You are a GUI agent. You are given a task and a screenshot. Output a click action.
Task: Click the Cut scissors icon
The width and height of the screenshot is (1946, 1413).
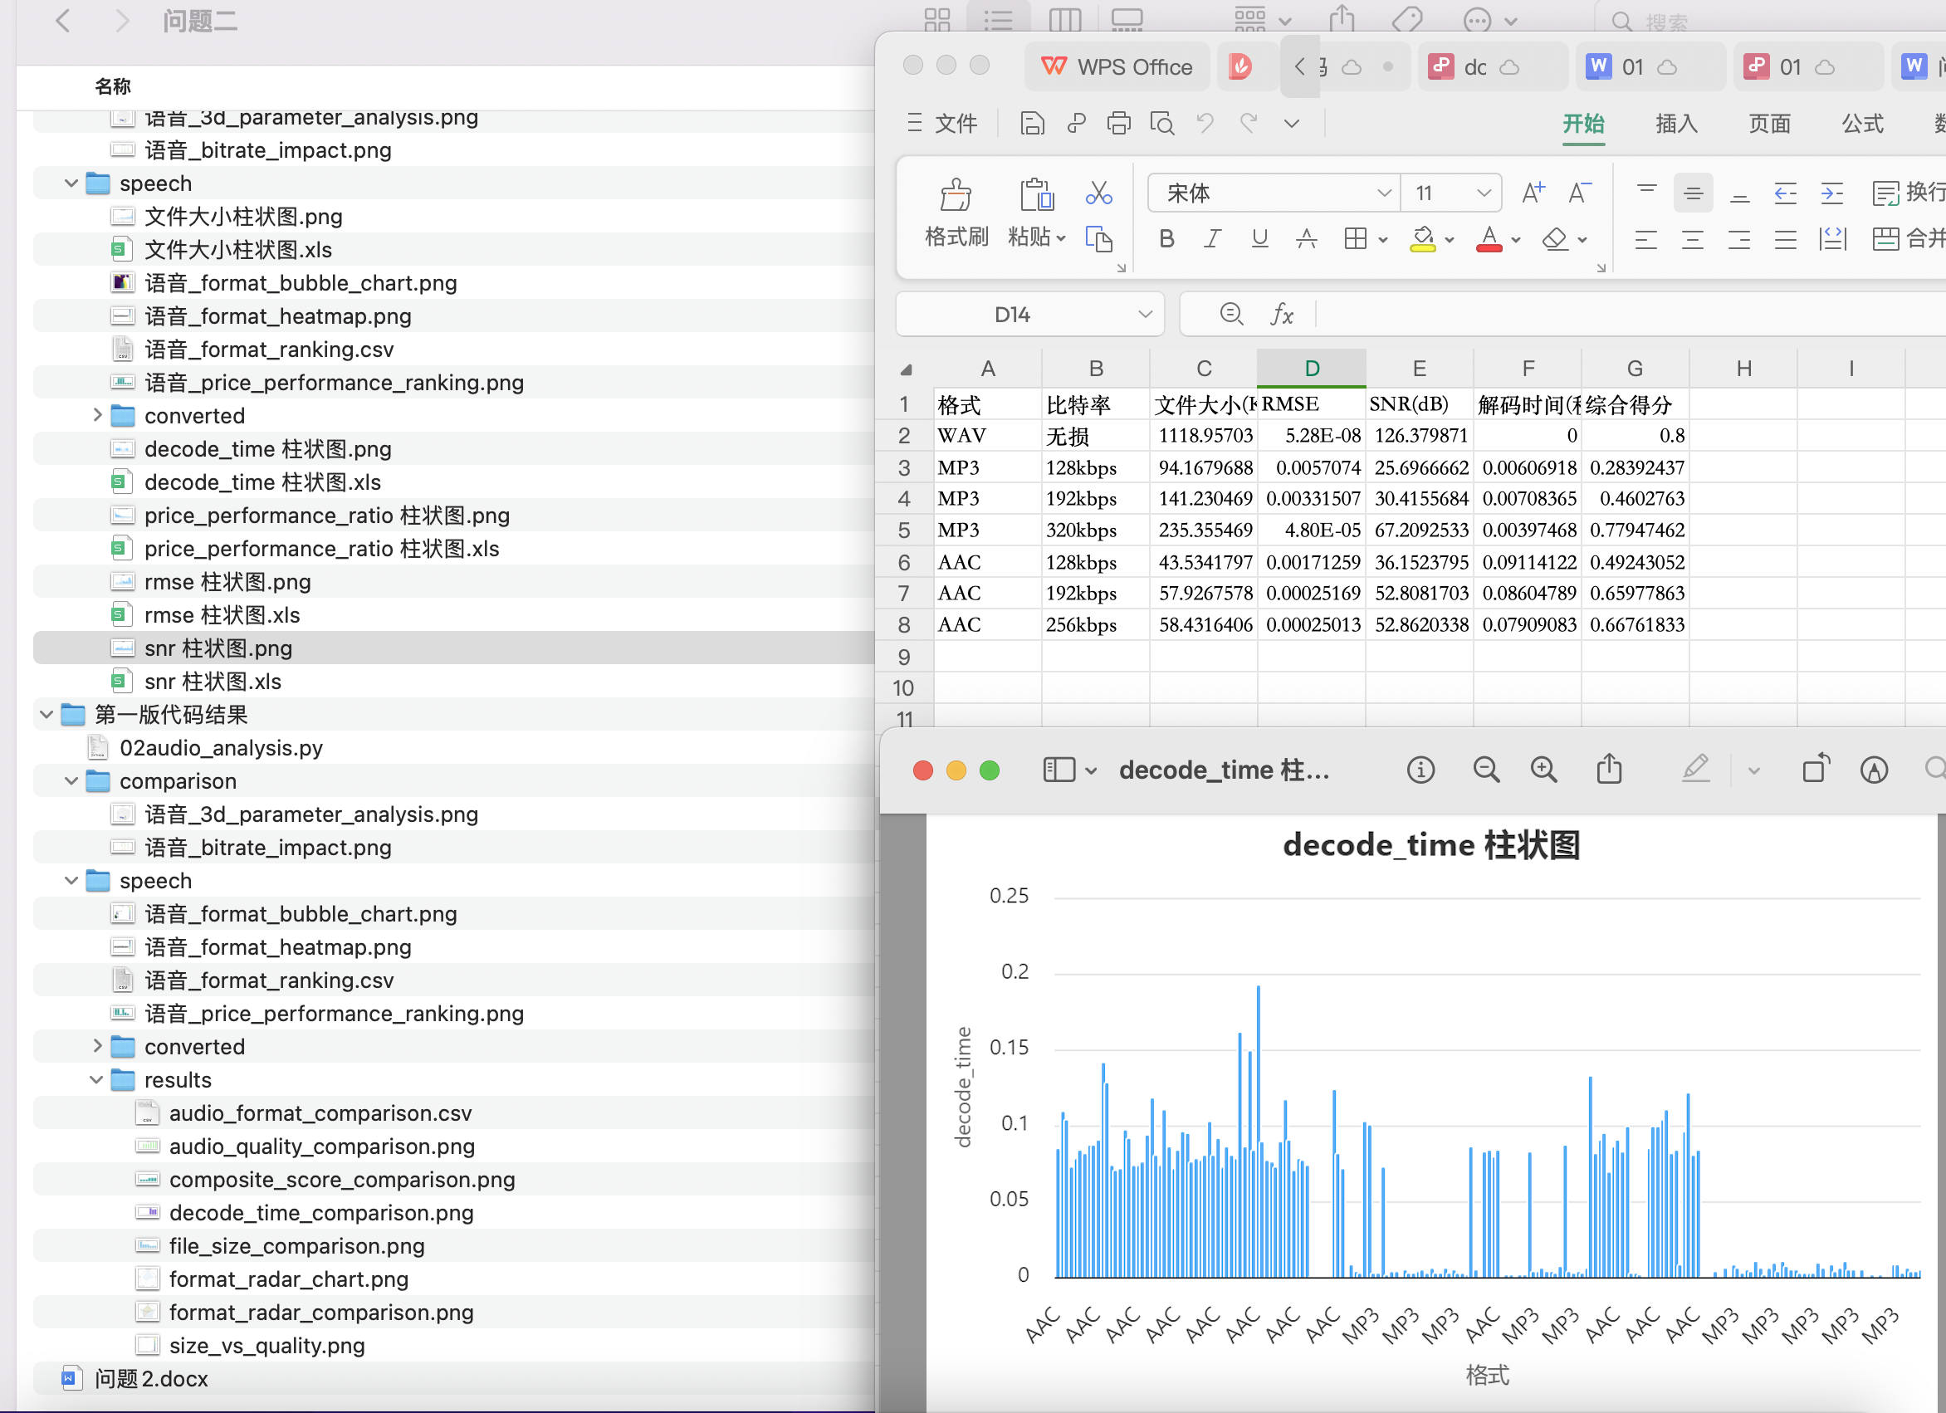coord(1098,193)
